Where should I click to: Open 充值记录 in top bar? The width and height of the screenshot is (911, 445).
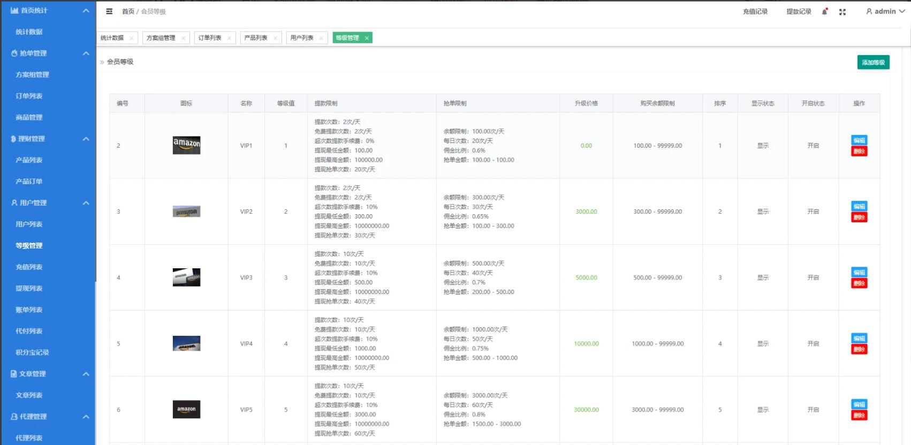[x=755, y=11]
